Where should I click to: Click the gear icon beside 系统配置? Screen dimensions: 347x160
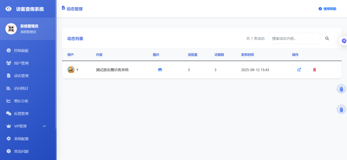[x=8, y=139]
